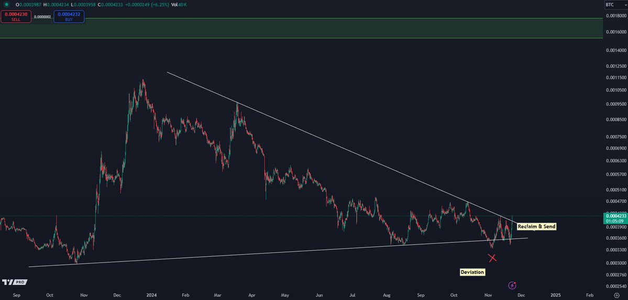
Task: Click the spread value 0.0000002
Action: 42,17
